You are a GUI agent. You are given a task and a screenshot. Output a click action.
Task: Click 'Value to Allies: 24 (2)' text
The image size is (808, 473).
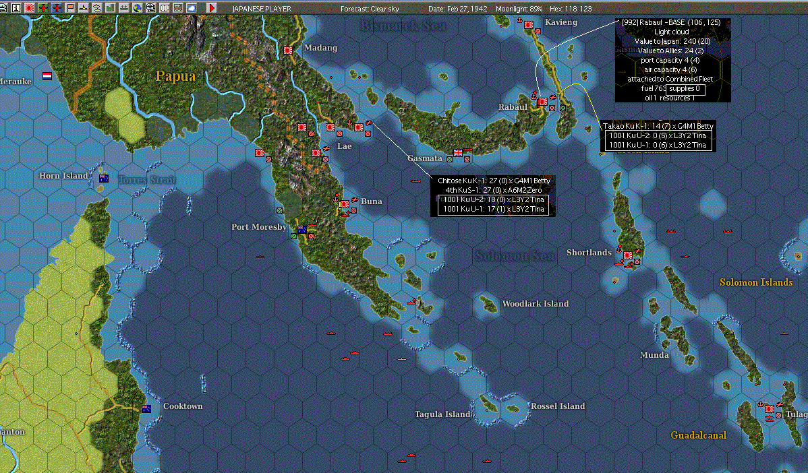[670, 51]
